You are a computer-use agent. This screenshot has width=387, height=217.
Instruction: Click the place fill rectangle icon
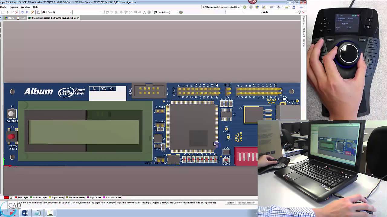pyautogui.click(x=135, y=12)
